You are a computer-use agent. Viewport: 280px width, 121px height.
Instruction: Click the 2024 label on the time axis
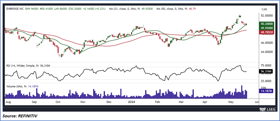click(132, 102)
